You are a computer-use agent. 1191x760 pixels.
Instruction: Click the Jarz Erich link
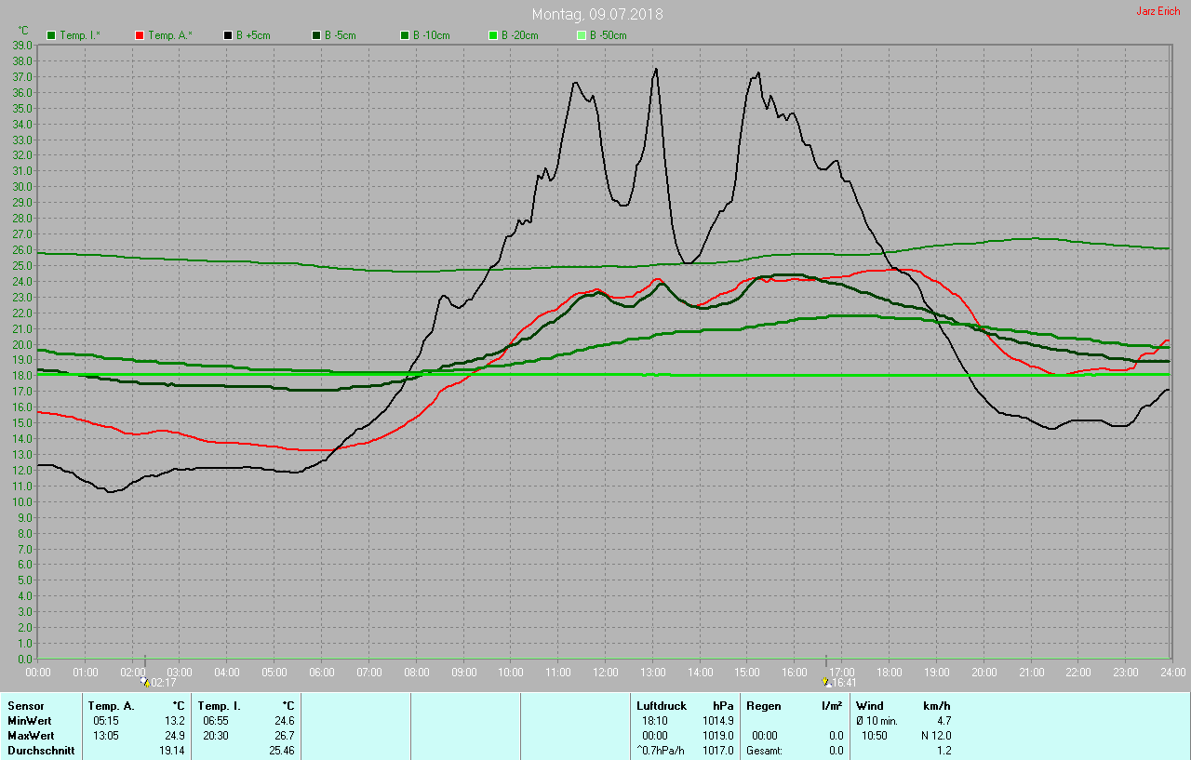click(x=1158, y=11)
